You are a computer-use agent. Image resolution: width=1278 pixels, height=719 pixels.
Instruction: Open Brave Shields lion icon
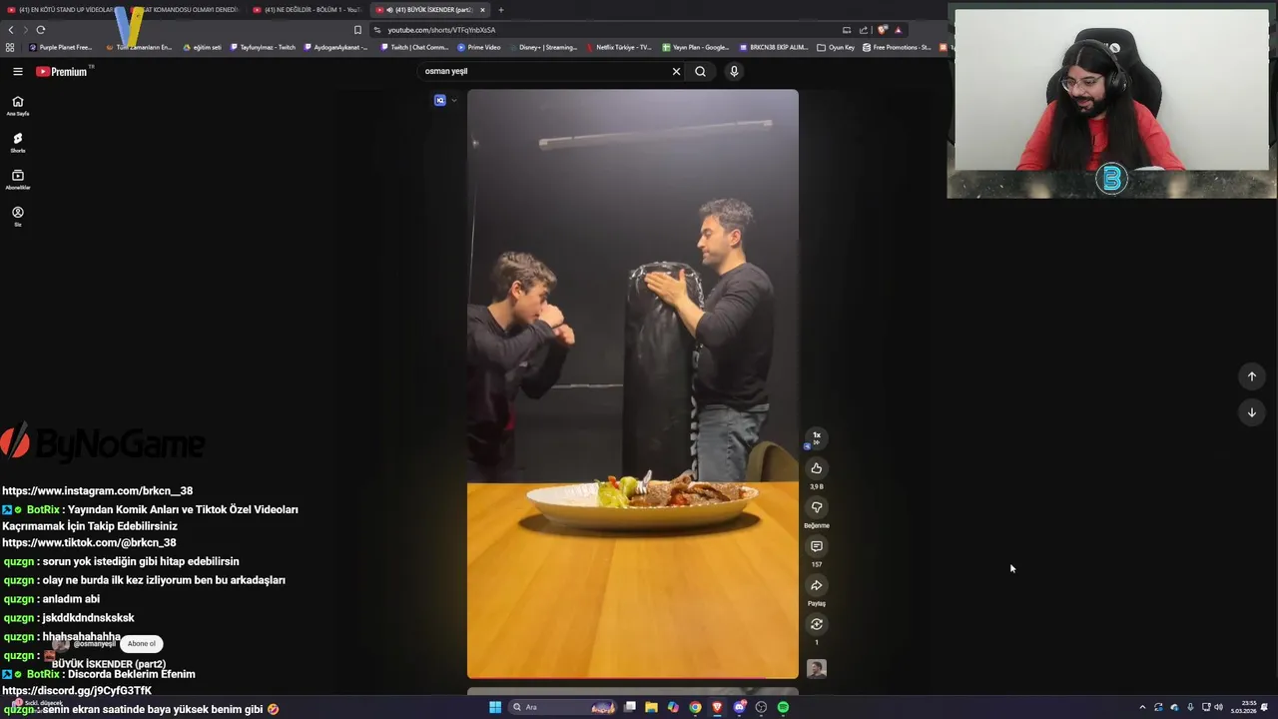click(883, 30)
